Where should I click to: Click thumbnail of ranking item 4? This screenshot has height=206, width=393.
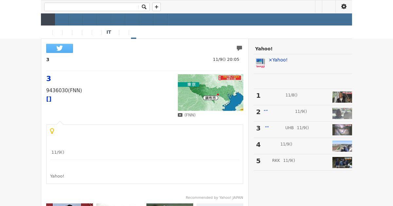(342, 146)
